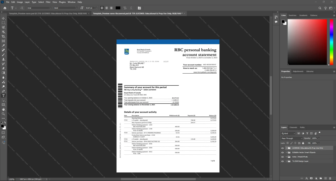Viewport: 336px width, 181px height.
Task: Select the Brush tool
Action: [4, 55]
